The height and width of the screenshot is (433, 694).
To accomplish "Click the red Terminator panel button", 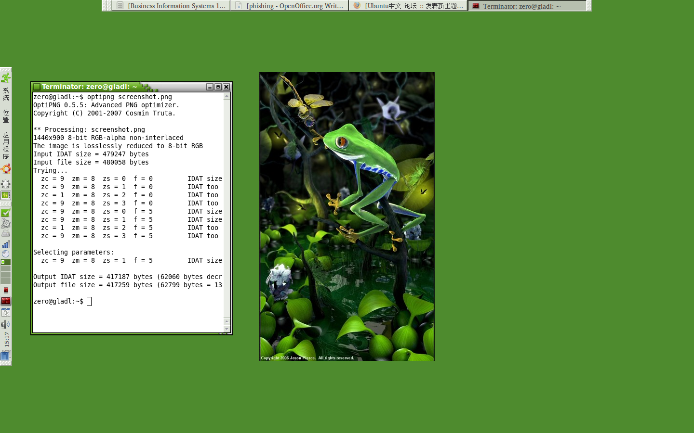I will (6, 301).
